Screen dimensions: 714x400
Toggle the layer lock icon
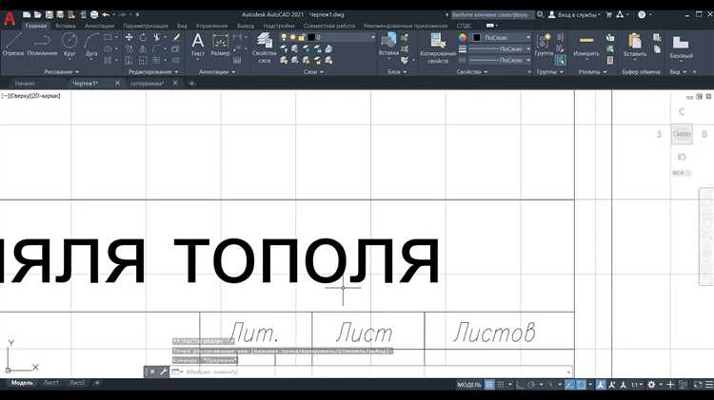[301, 37]
